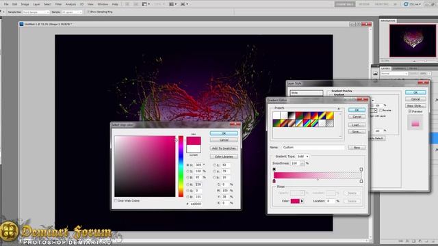Click the right white color stop
Viewport: 438px width, 246px height.
pos(361,181)
